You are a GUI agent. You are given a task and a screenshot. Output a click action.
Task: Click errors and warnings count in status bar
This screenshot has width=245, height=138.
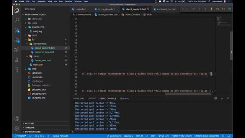[39, 136]
